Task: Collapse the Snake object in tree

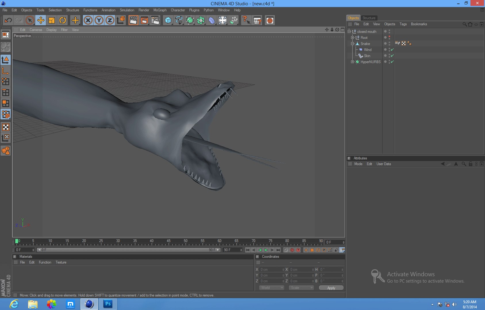Action: pos(353,44)
